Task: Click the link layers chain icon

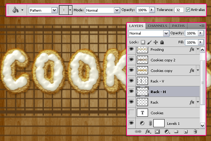Action: [x=138, y=131]
